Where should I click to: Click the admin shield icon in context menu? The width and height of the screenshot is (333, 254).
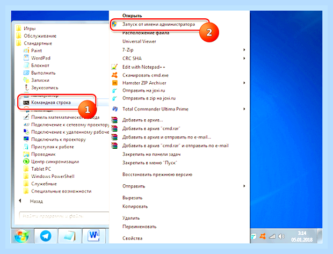click(x=114, y=24)
